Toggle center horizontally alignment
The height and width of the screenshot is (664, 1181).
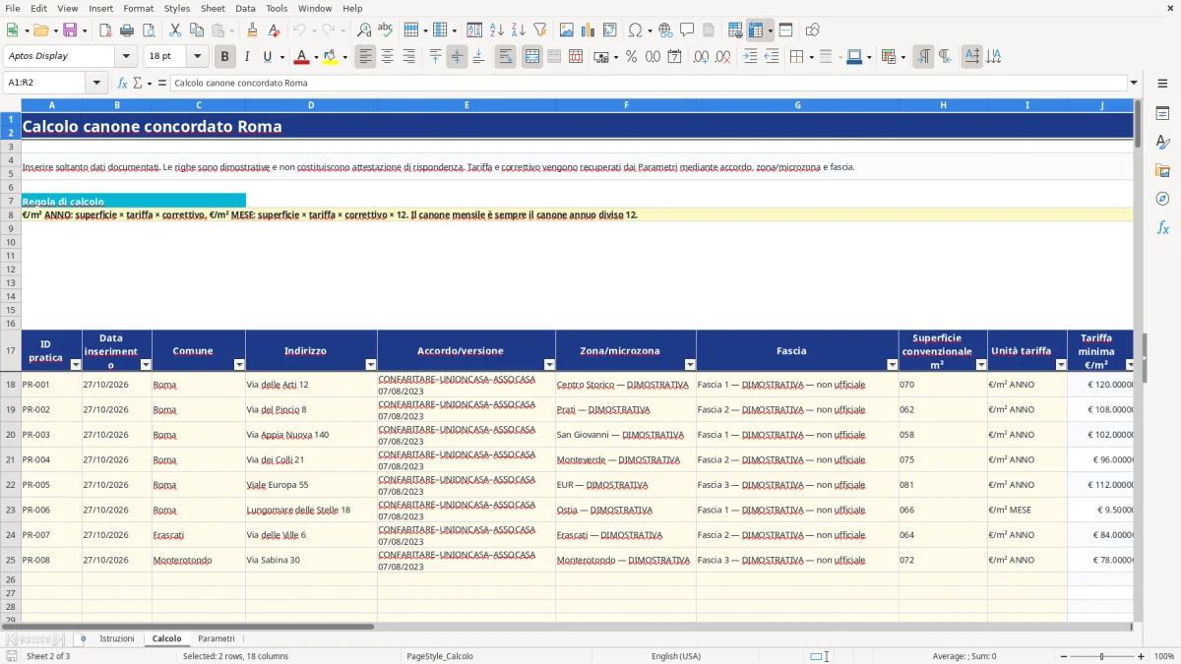[388, 57]
